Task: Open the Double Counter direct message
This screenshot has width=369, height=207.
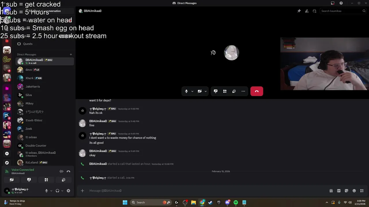Action: pos(45,145)
